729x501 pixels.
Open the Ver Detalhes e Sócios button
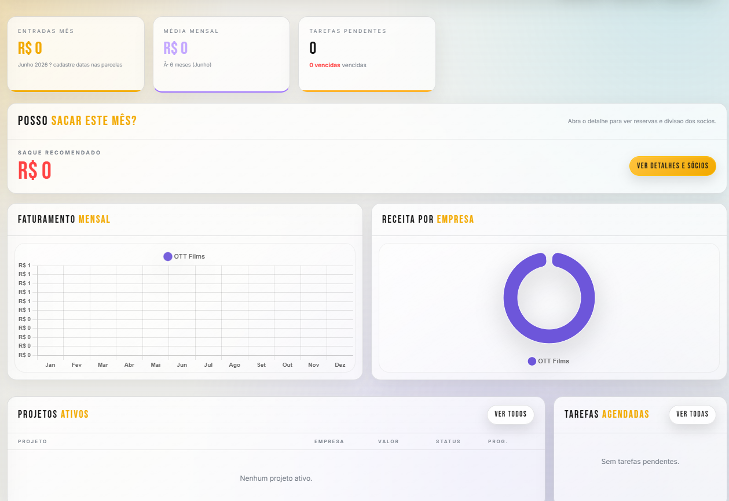(x=672, y=165)
